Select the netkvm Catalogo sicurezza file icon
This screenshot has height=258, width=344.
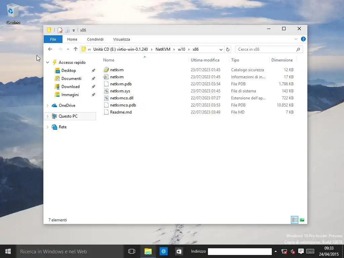tap(106, 70)
